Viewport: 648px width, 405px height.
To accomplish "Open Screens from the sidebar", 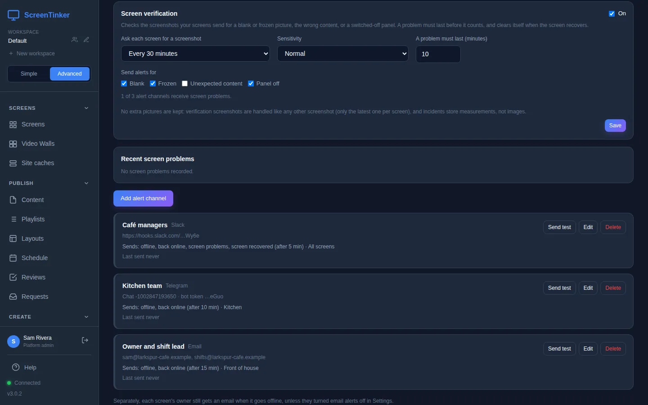I will pyautogui.click(x=49, y=125).
